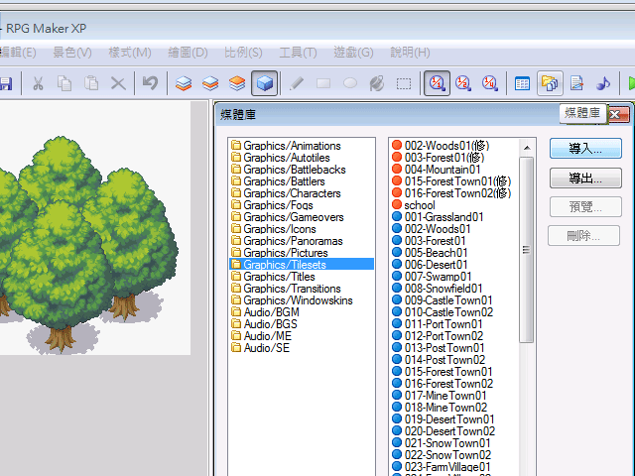Click the Undo arrow icon

pos(150,83)
